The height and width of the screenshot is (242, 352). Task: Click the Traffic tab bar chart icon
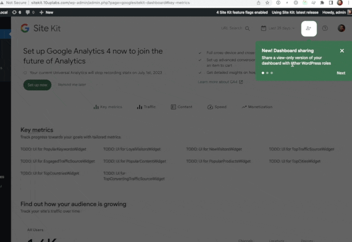tap(139, 107)
